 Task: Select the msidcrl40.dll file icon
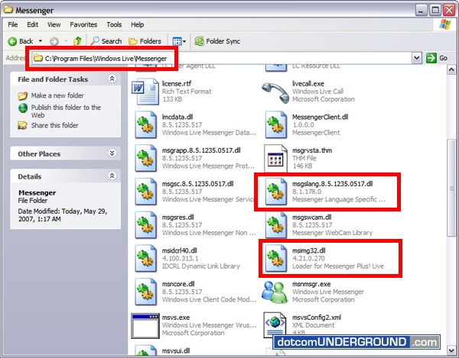click(145, 258)
